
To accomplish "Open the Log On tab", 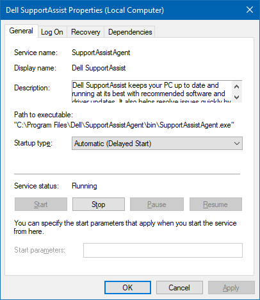I will 52,32.
